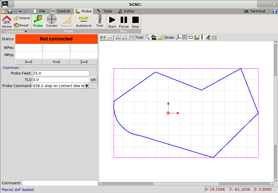Focus the Command entry field

[60, 183]
